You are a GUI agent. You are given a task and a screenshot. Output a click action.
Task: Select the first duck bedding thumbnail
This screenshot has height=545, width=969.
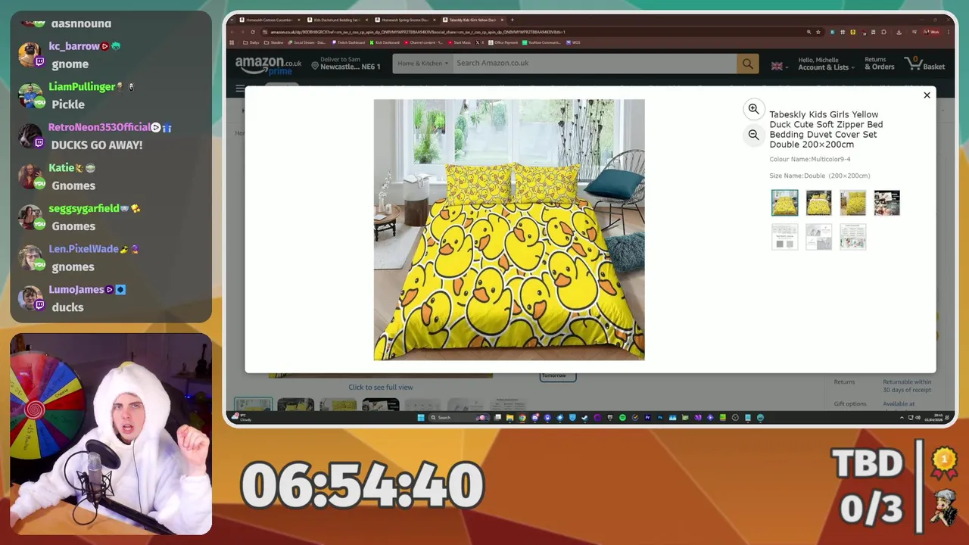point(784,203)
